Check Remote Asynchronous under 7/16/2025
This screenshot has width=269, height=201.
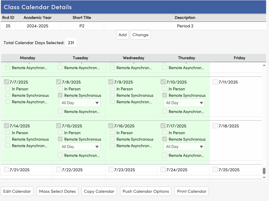coord(112,146)
